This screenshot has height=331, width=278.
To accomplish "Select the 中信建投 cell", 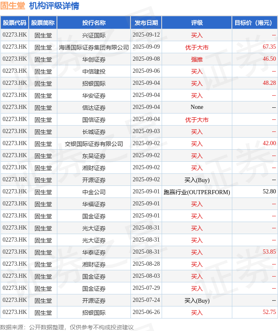I will pos(93,72).
